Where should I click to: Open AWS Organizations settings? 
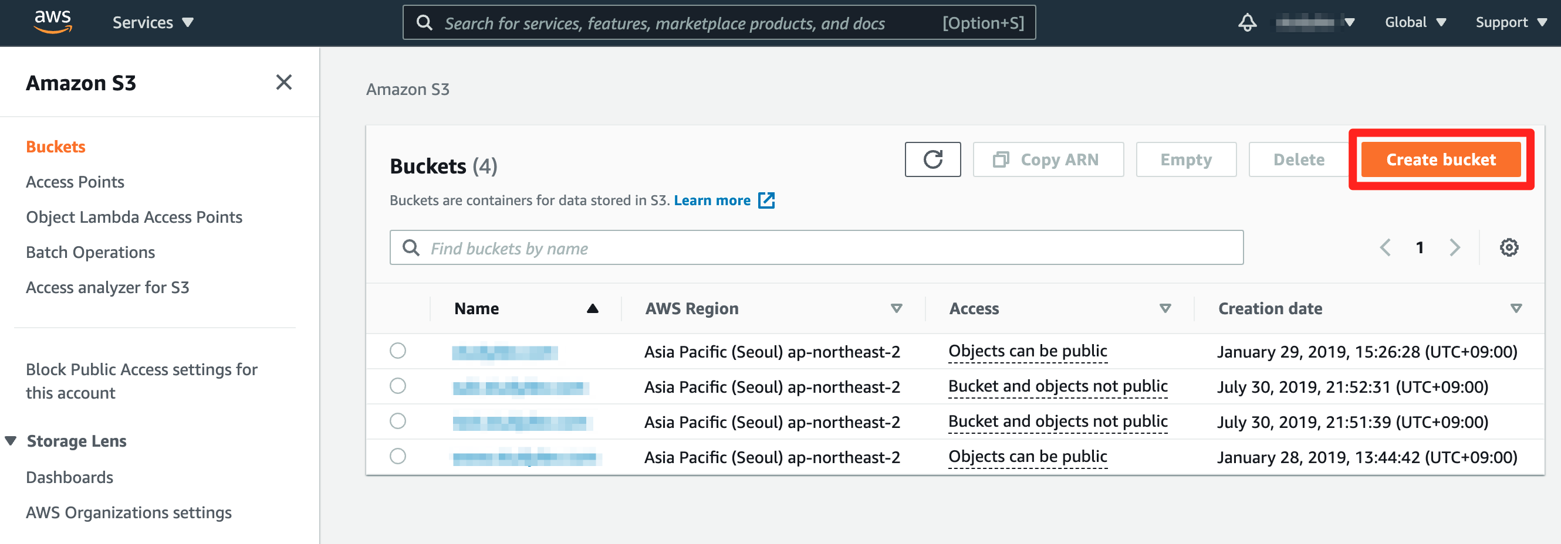tap(129, 512)
